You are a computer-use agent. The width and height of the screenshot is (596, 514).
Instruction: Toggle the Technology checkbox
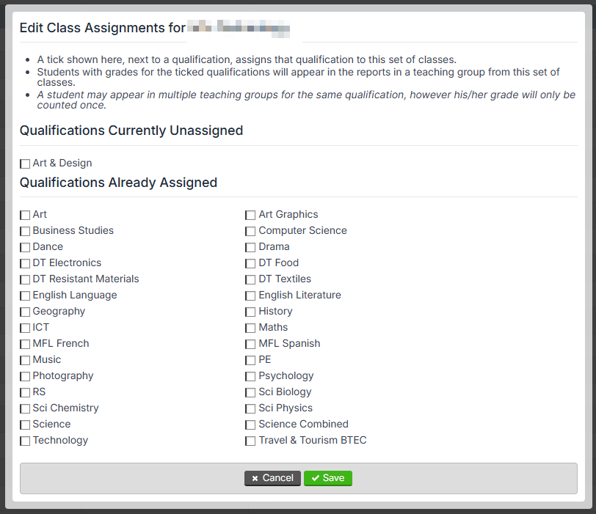click(x=25, y=441)
